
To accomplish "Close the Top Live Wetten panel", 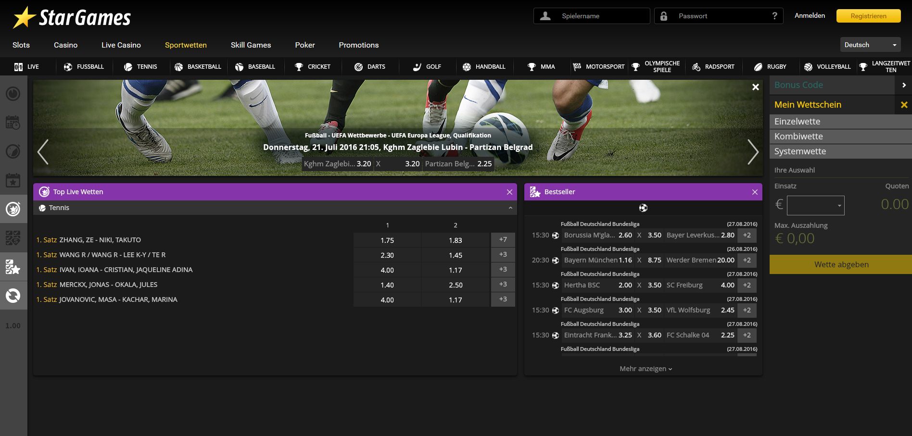I will [509, 192].
